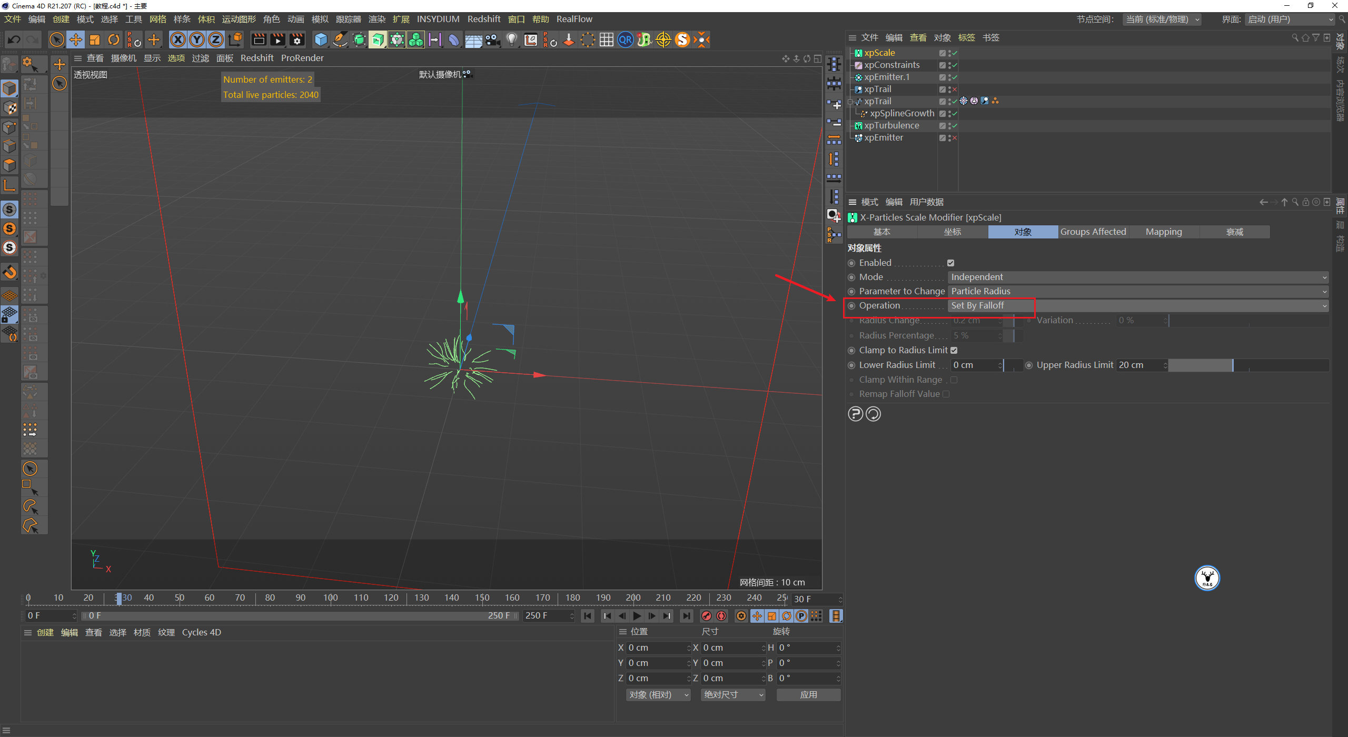Toggle the Clamp Within Range checkbox
1348x737 pixels.
[954, 380]
